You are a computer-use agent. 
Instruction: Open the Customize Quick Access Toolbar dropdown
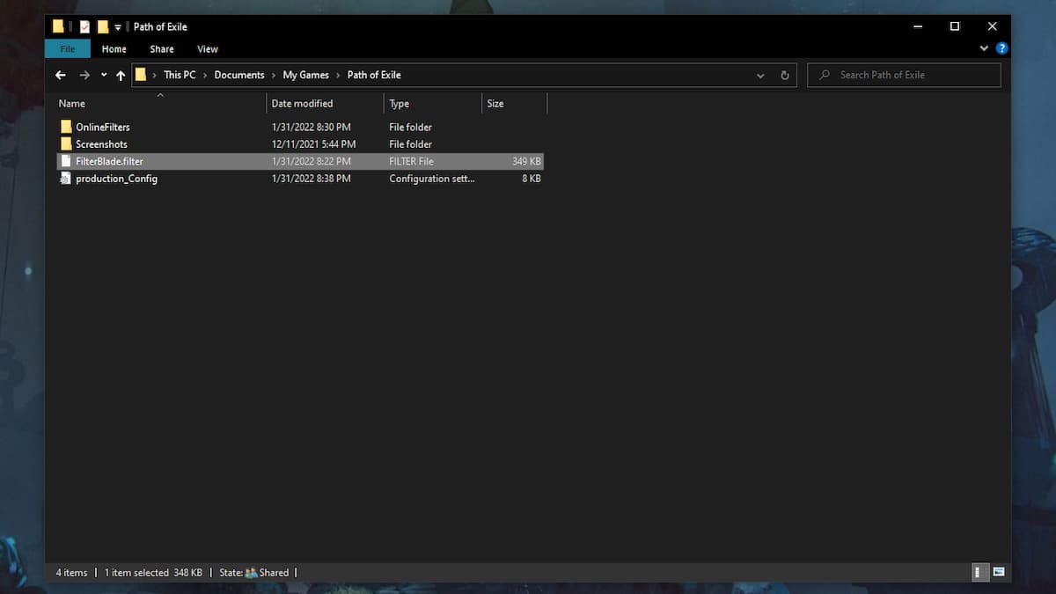tap(118, 27)
